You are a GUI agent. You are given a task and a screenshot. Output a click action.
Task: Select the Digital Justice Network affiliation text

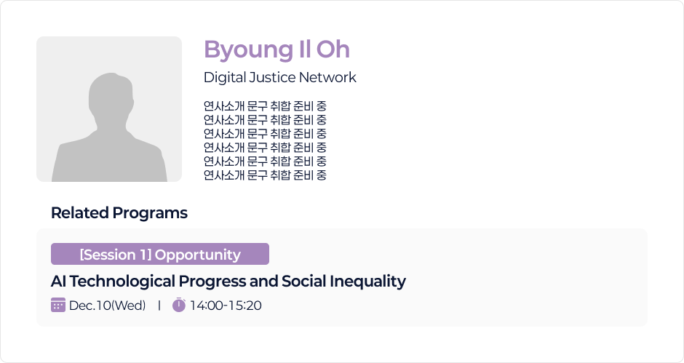pyautogui.click(x=279, y=77)
